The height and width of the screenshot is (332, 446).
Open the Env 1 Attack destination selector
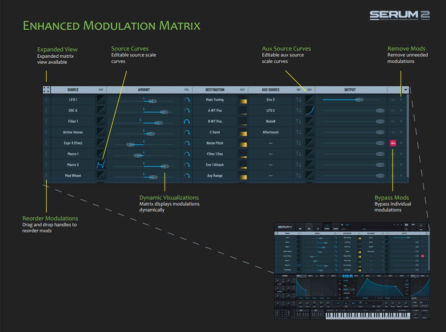215,165
